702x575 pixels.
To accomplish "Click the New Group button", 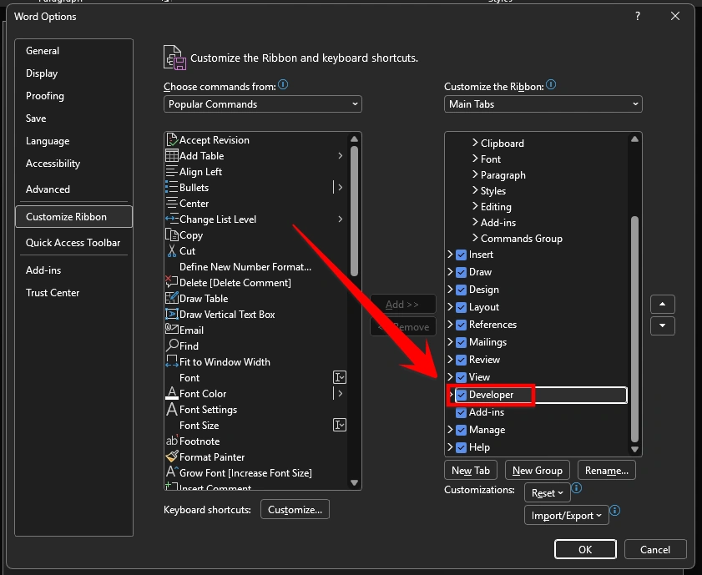I will click(x=538, y=471).
